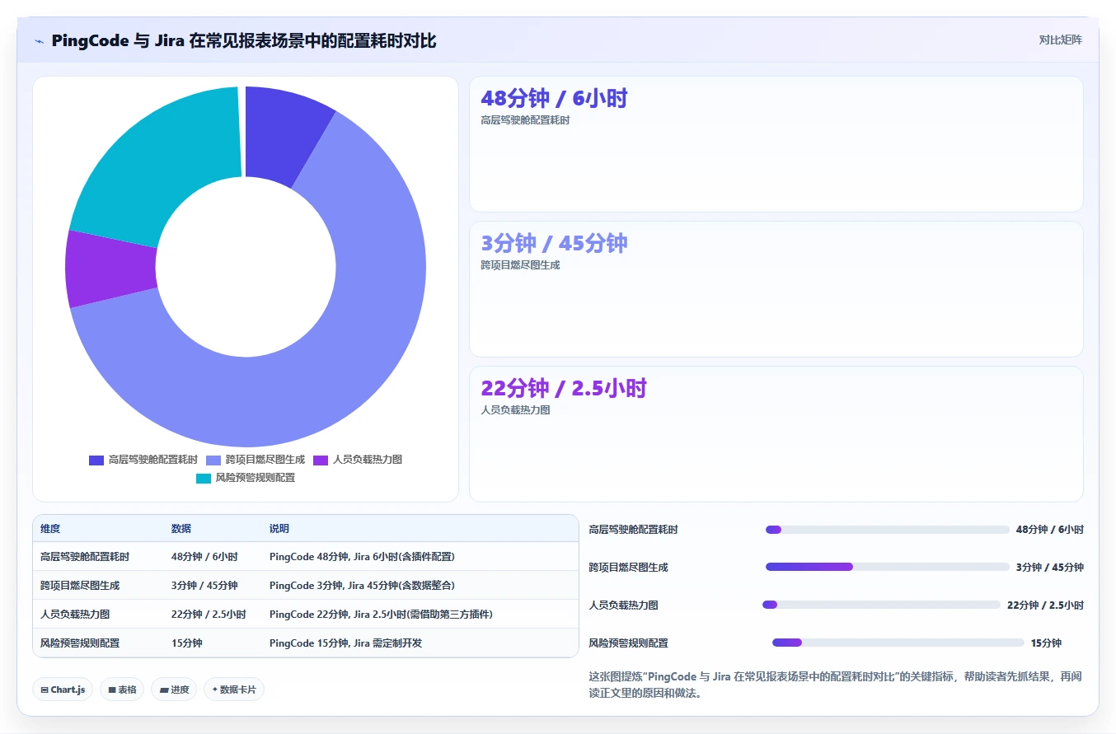Click the footer summary paragraph
This screenshot has height=734, width=1116.
click(836, 685)
